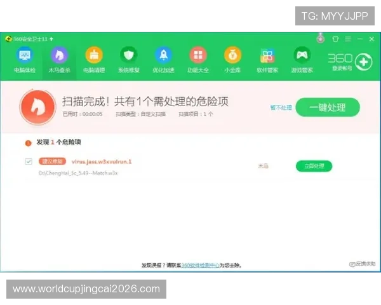The image size is (381, 305).
Task: Click the file path D:\ChengHai_3c_5.49--Match.w3x
Action: pos(78,173)
